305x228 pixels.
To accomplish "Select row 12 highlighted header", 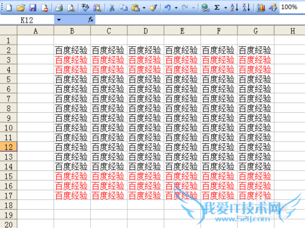I will pos(9,147).
